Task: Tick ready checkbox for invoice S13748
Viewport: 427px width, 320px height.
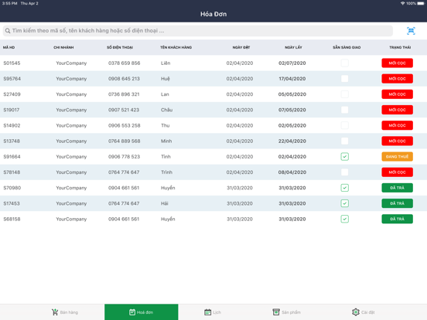Action: pyautogui.click(x=345, y=141)
